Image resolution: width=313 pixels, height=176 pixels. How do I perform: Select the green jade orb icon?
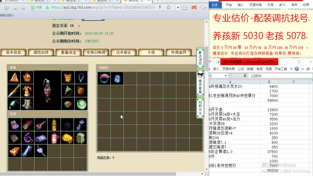coord(81,104)
